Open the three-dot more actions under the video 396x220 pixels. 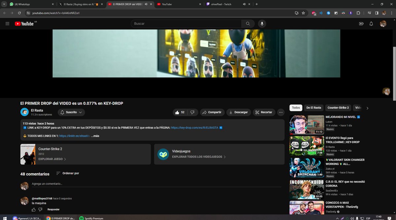[281, 112]
